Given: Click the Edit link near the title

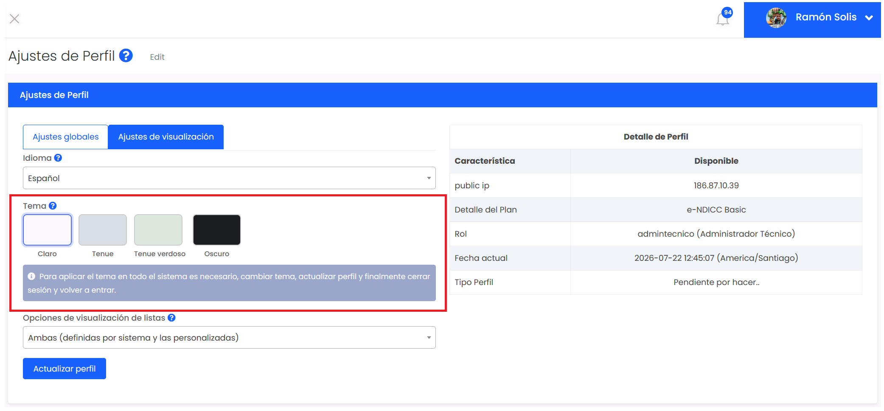Looking at the screenshot, I should [x=157, y=57].
